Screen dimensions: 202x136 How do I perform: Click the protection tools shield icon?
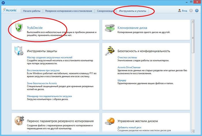pyautogui.click(x=19, y=51)
